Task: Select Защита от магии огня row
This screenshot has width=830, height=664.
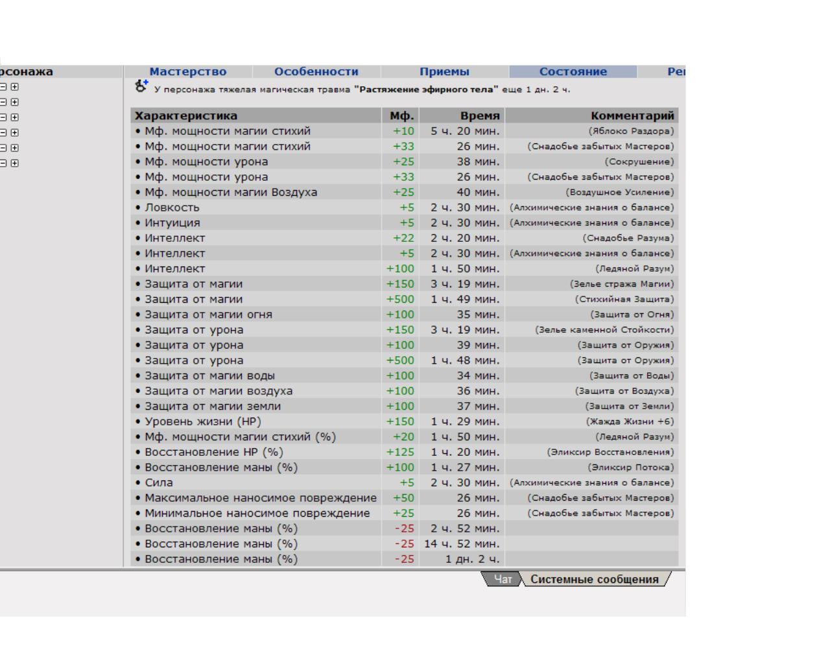Action: (x=405, y=314)
